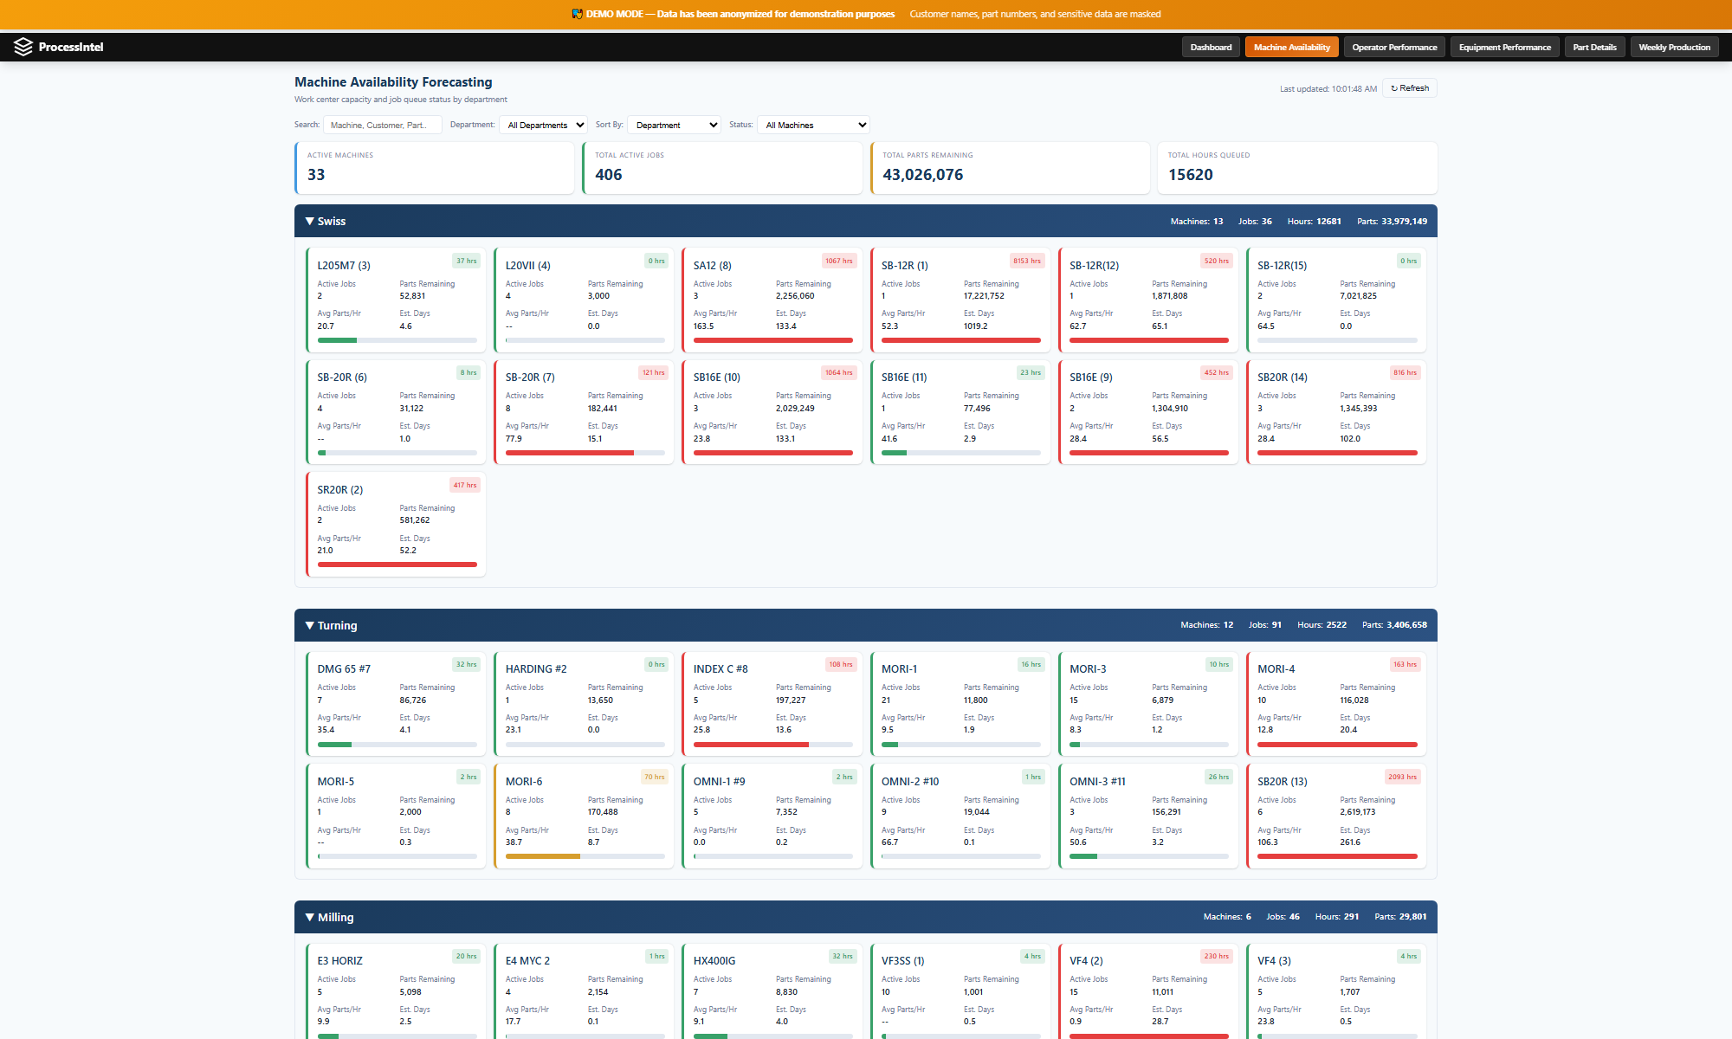
Task: Go to Equipment Performance
Action: pos(1504,47)
